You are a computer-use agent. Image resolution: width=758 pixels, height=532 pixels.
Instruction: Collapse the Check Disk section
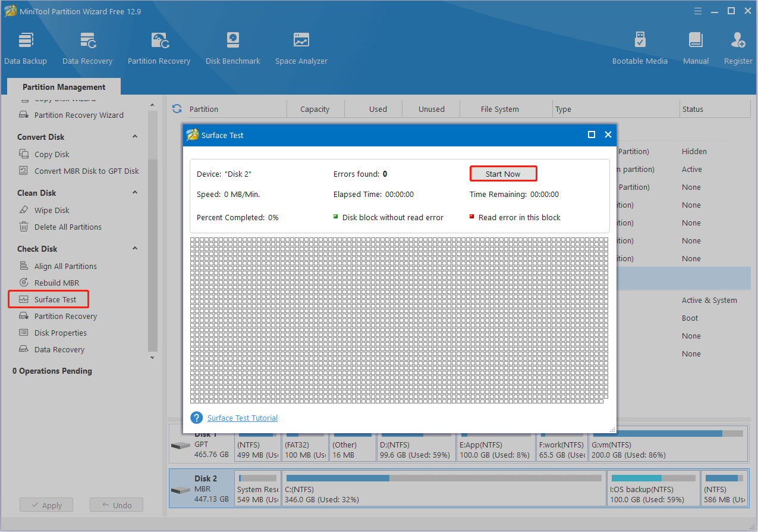[135, 249]
